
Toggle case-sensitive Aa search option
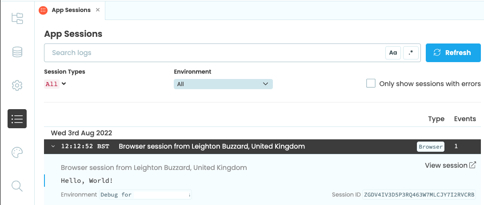tap(393, 53)
